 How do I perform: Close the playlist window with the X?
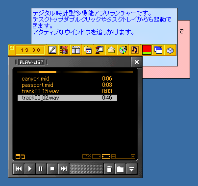pyautogui.click(x=137, y=62)
